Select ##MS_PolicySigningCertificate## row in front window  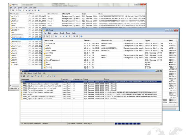point(91,90)
